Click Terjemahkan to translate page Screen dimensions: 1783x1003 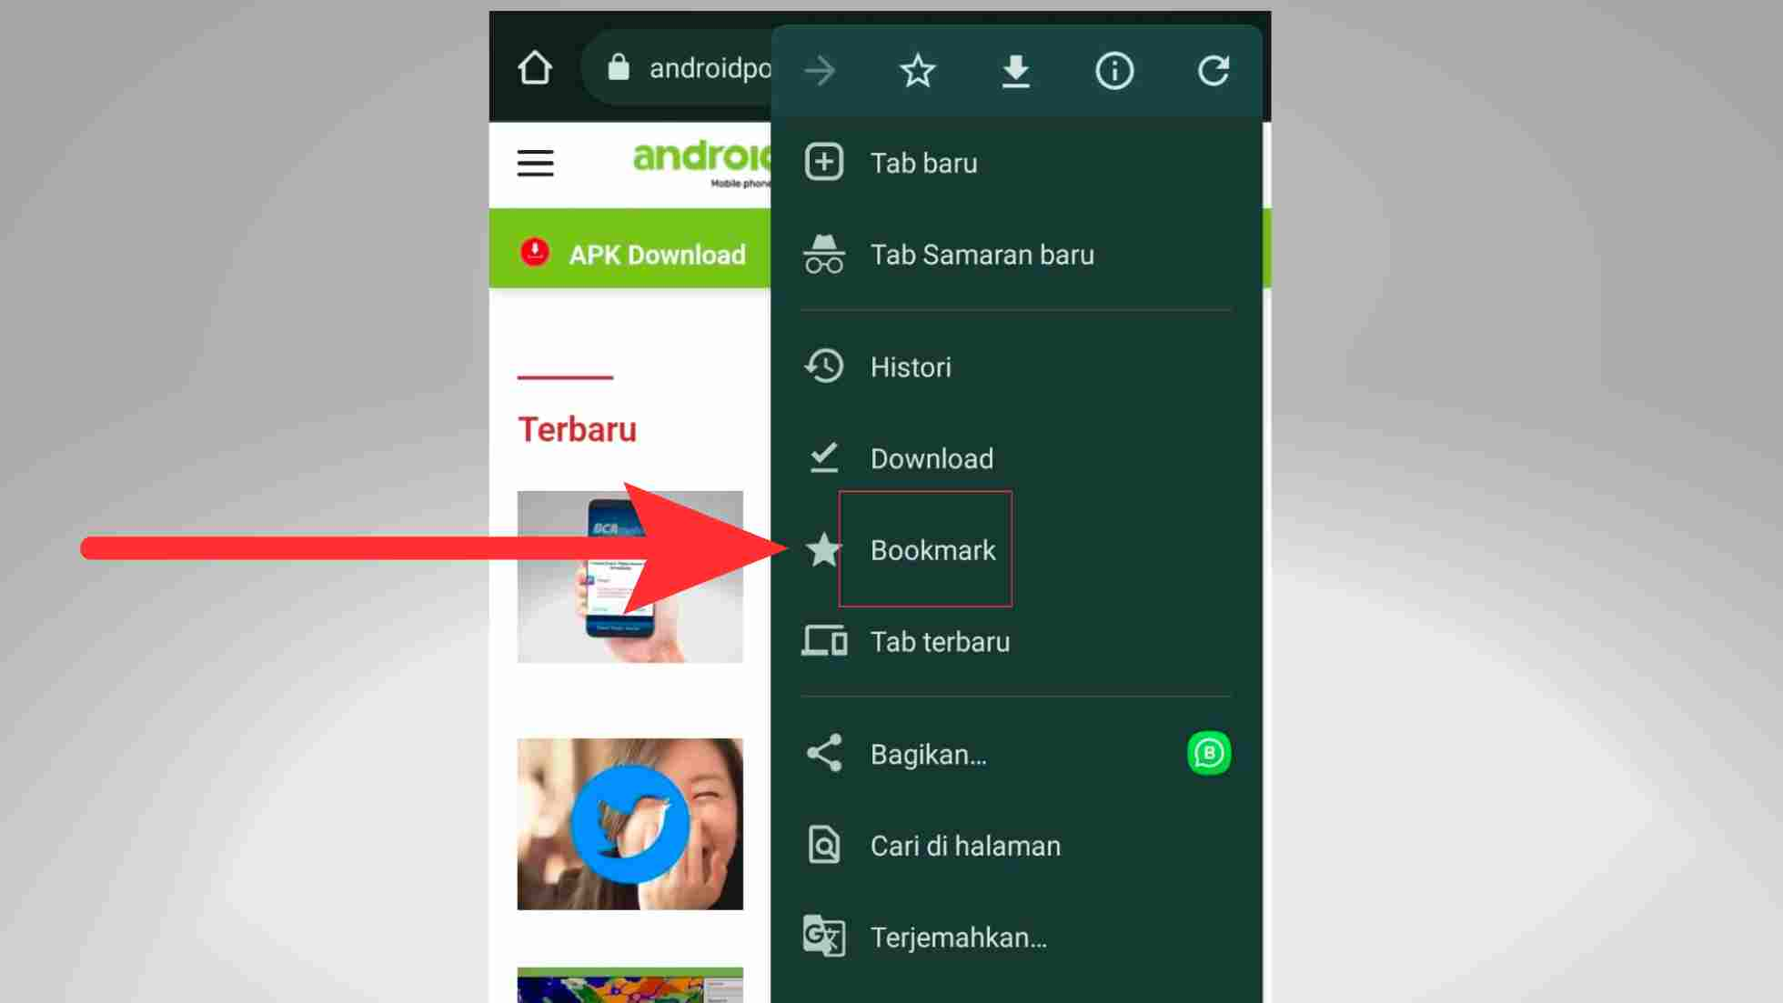pos(958,937)
